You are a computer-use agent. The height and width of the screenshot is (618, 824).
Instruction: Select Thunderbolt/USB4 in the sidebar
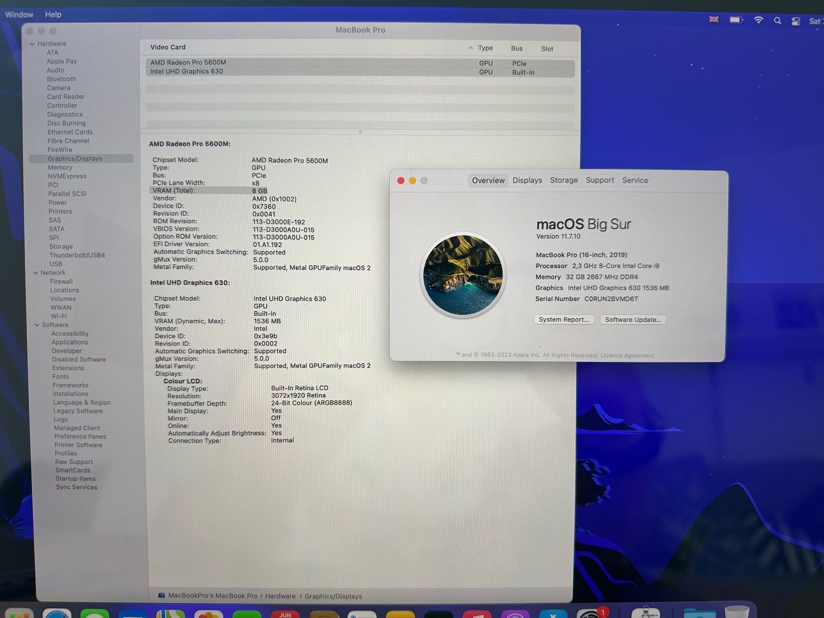pyautogui.click(x=77, y=255)
